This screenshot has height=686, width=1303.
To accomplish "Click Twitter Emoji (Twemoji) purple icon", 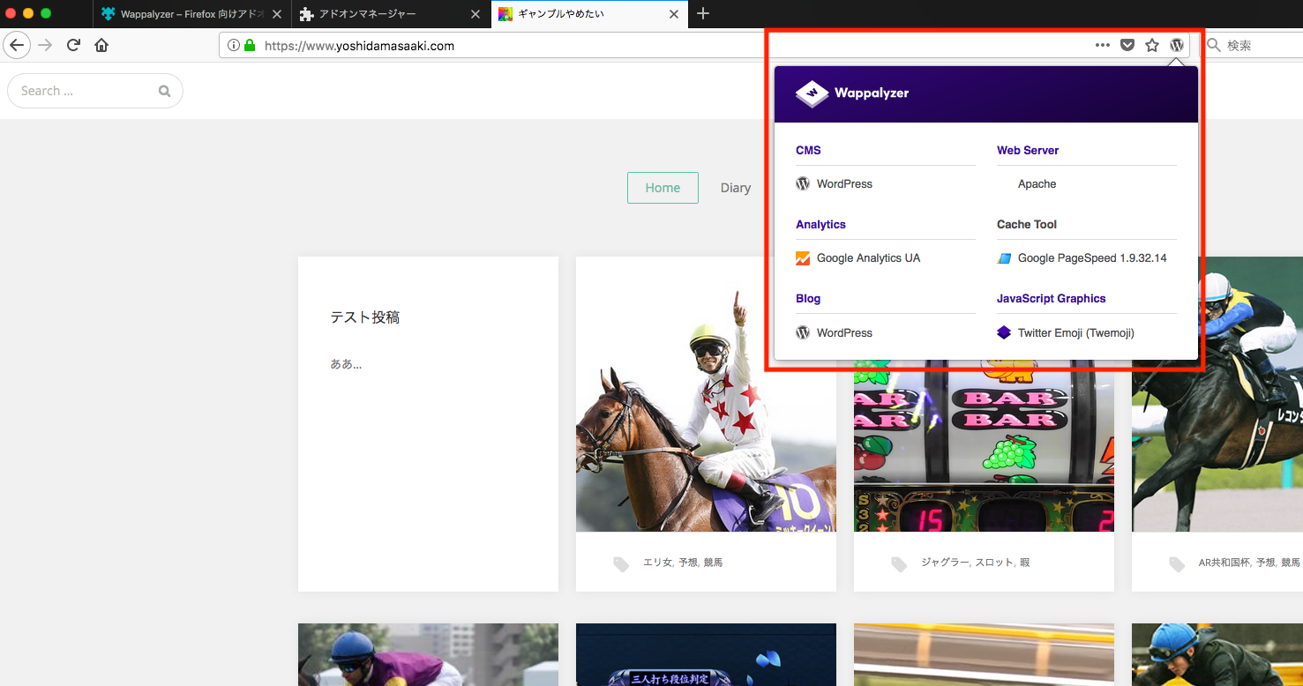I will pyautogui.click(x=1004, y=332).
